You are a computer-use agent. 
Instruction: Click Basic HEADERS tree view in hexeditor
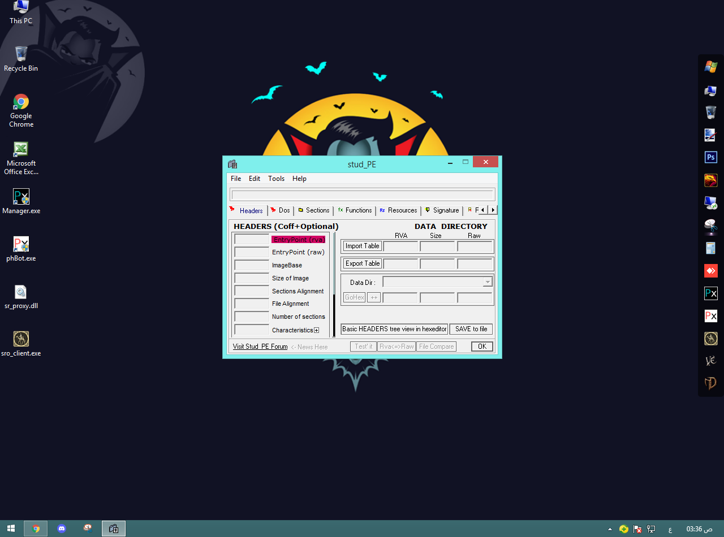tap(394, 329)
